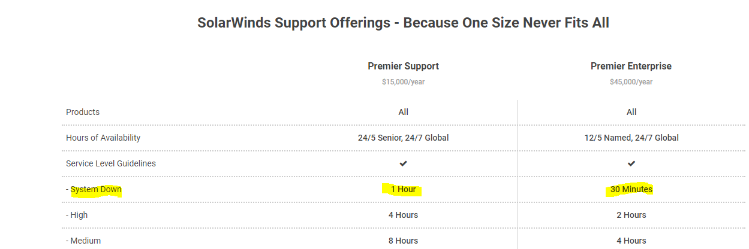Click the 8 Hours value in Medium row

pos(404,241)
